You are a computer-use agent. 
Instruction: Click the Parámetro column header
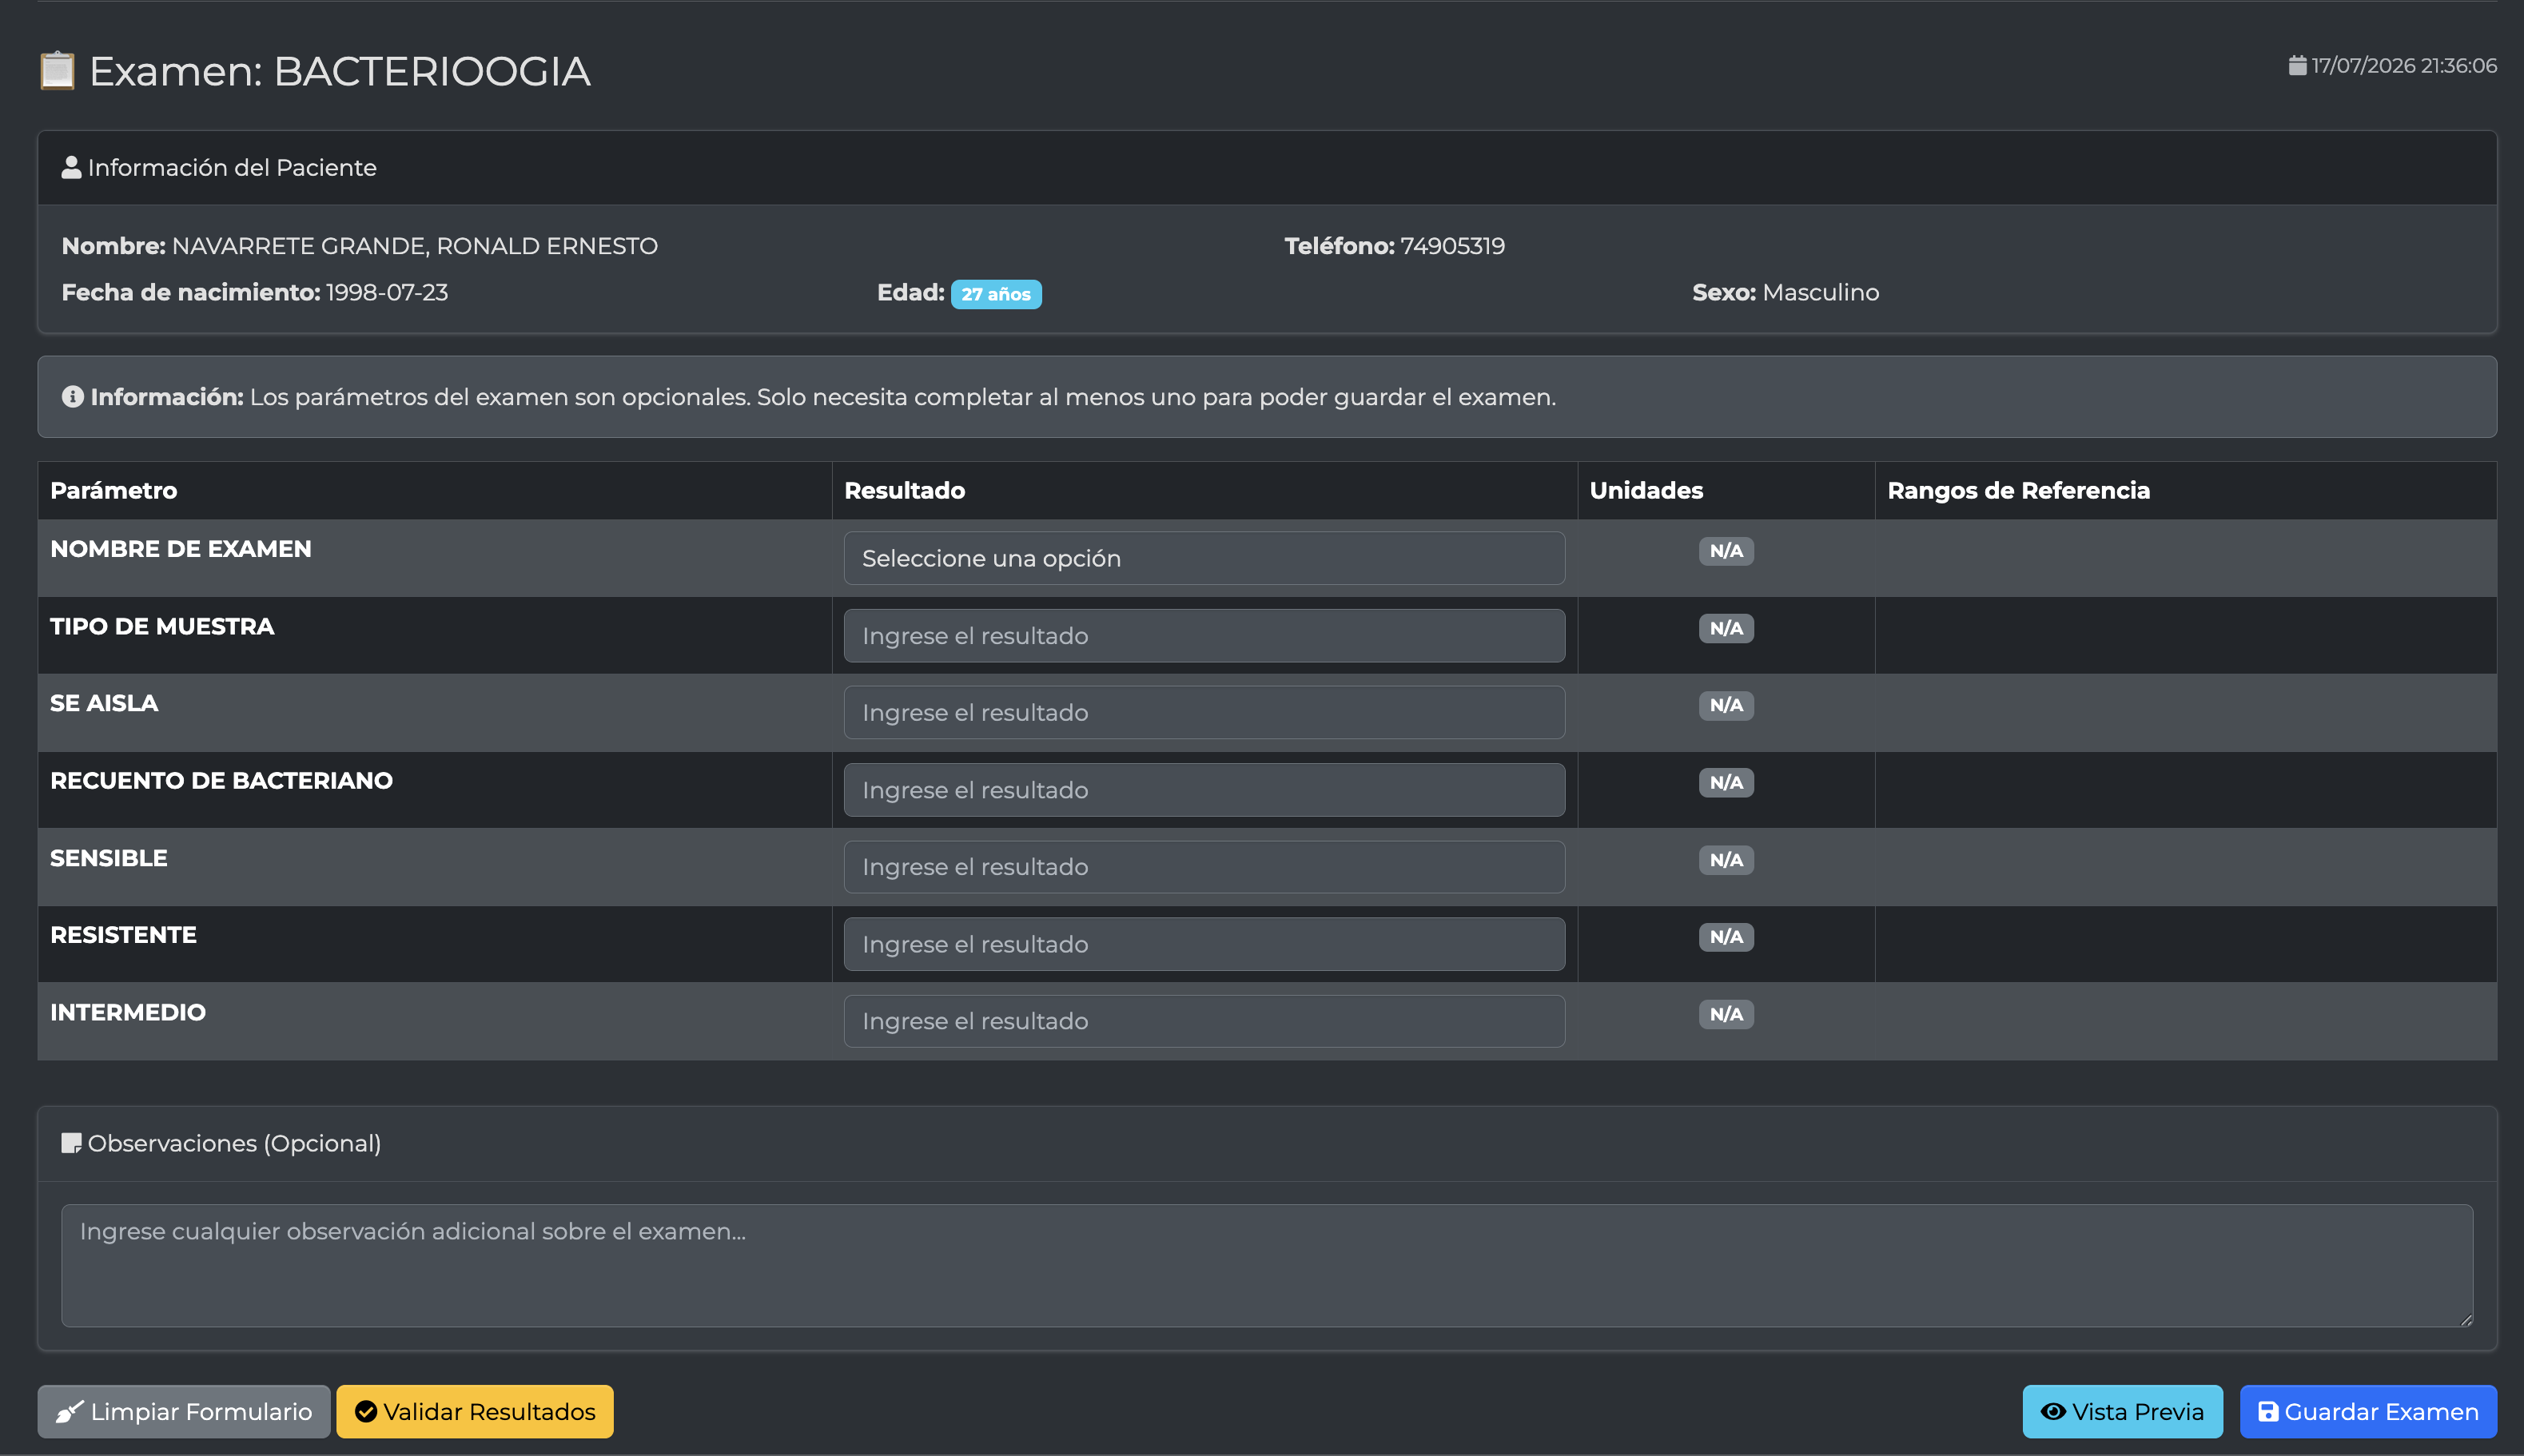(x=114, y=490)
